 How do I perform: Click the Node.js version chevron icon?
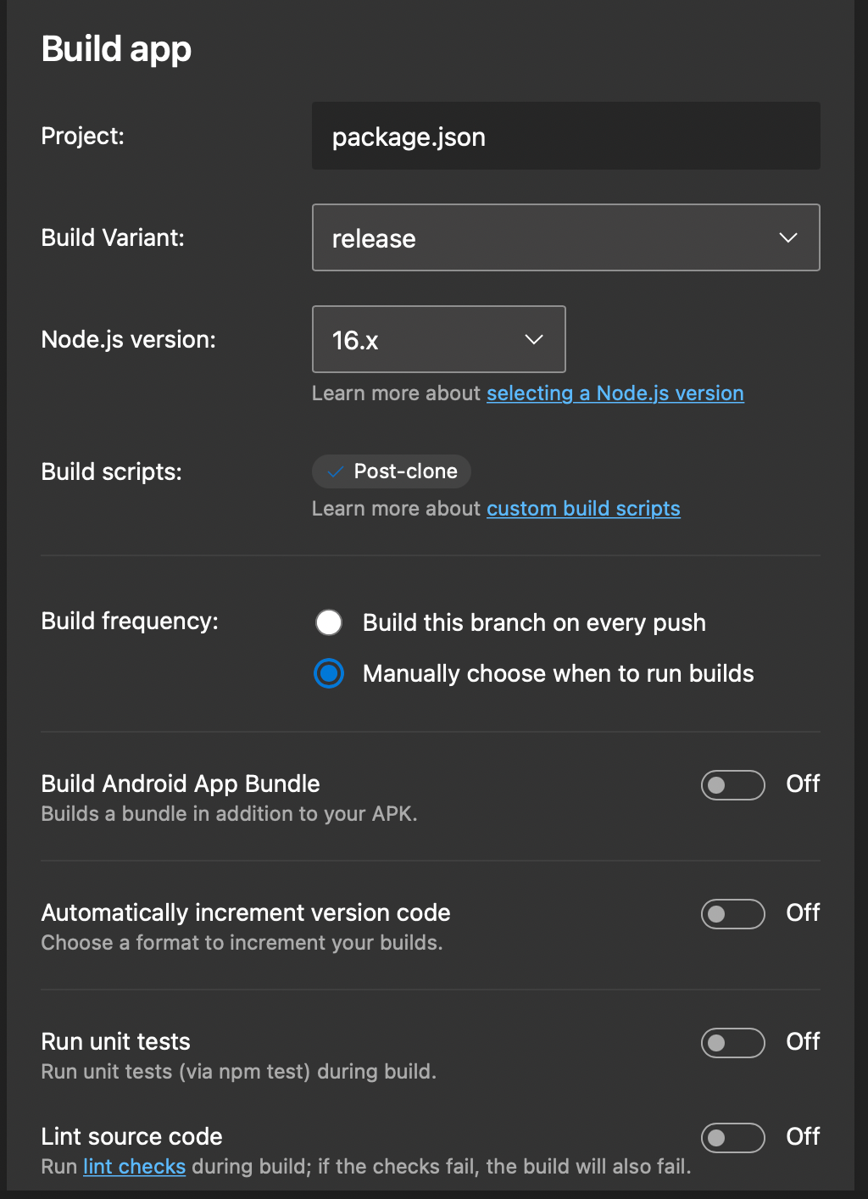533,339
